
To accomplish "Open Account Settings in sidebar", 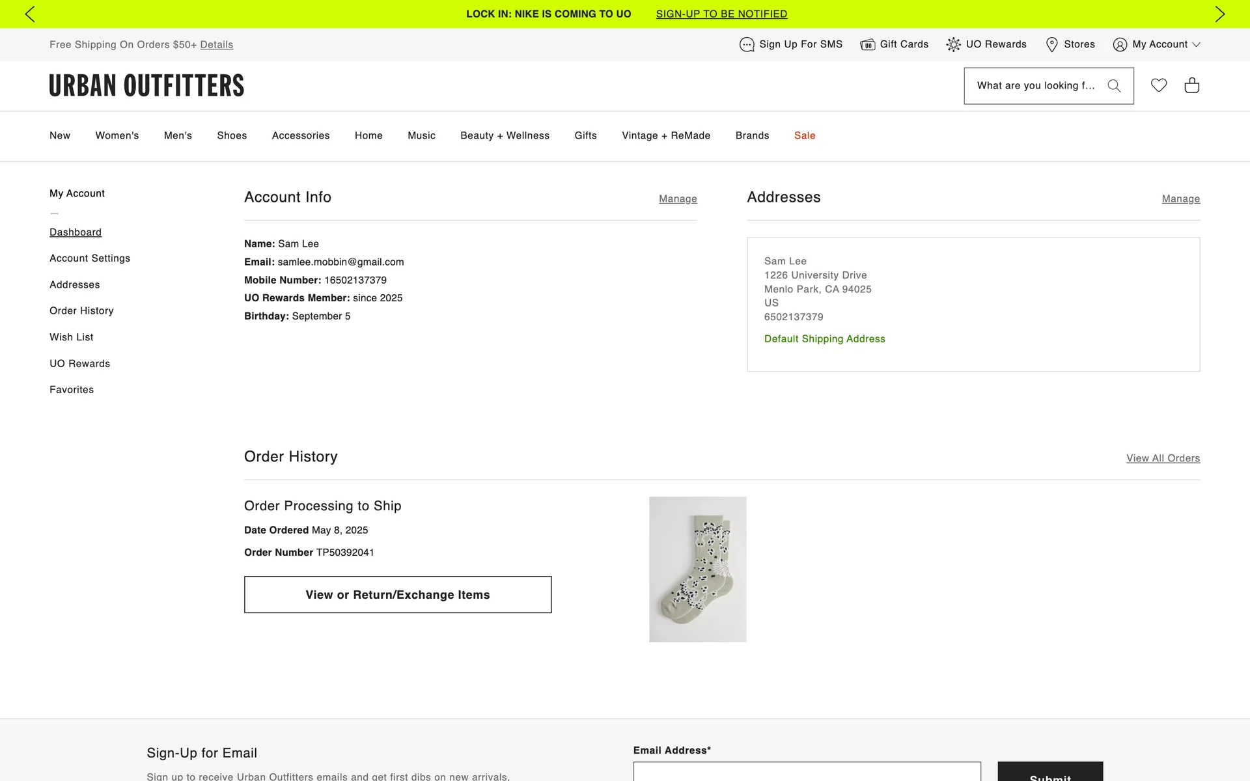I will click(x=90, y=258).
